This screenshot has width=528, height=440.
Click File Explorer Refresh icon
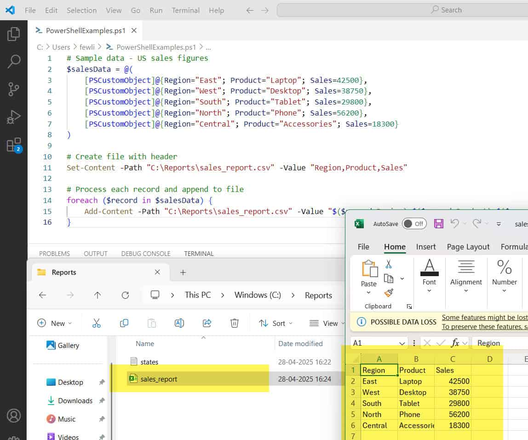pos(125,295)
